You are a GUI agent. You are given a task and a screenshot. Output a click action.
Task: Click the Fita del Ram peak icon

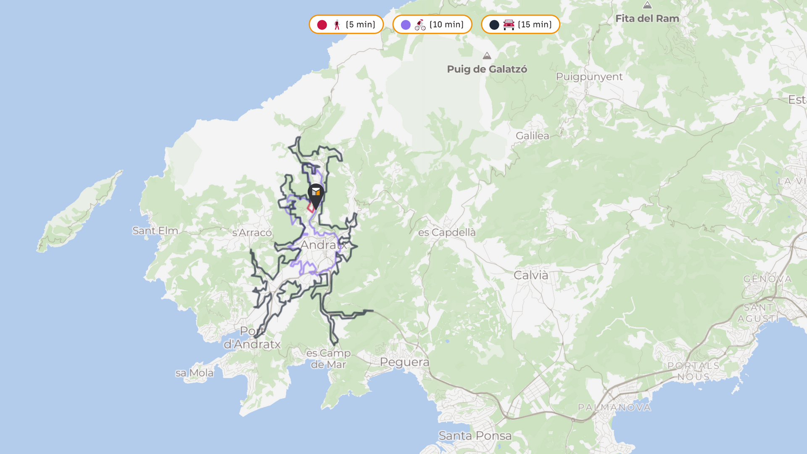click(x=647, y=5)
